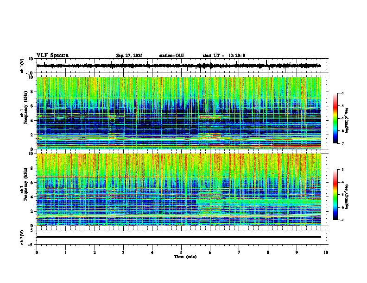Click the "2" kHz tick on ch.2 spectrogram

pos(32,211)
